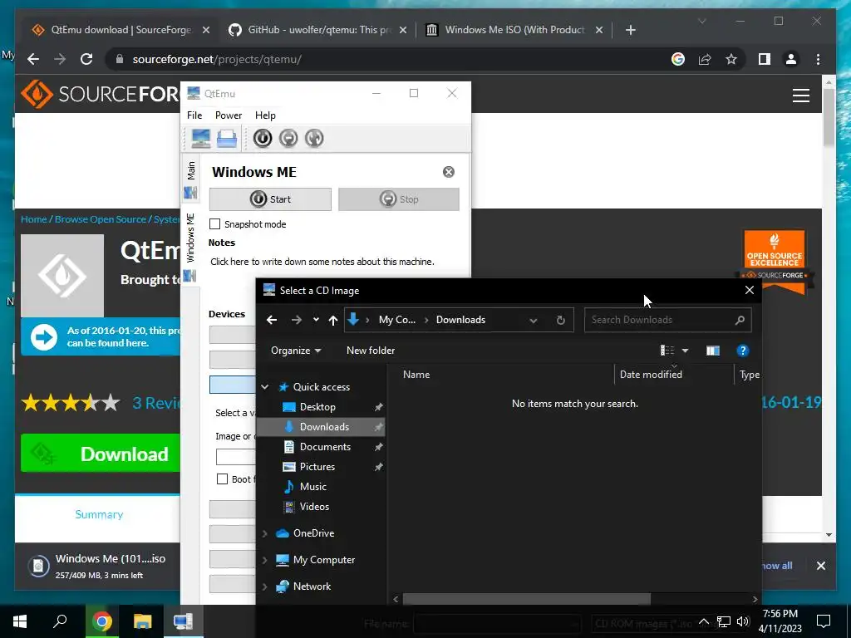Image resolution: width=851 pixels, height=638 pixels.
Task: Expand the OneDrive tree node
Action: click(265, 533)
